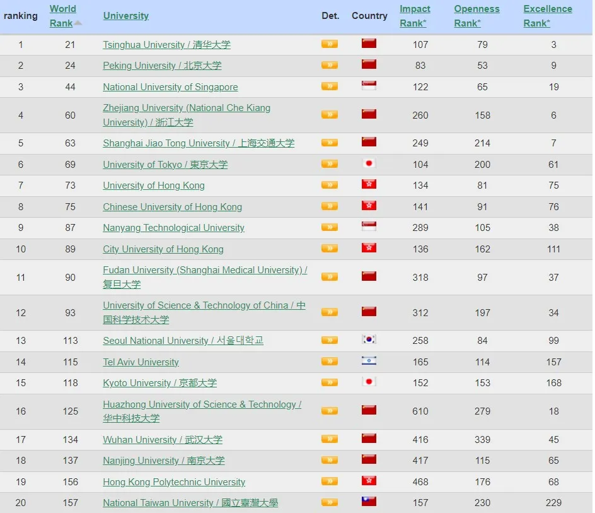This screenshot has height=513, width=595.
Task: Sort table by Openness Rank header
Action: pos(477,16)
